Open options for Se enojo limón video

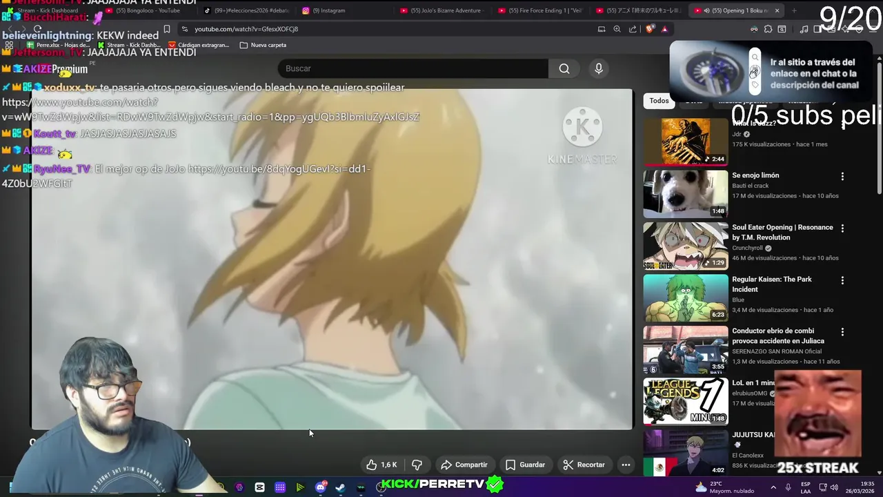[x=842, y=177]
